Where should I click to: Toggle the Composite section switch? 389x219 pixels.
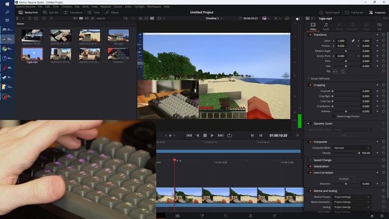pos(310,142)
